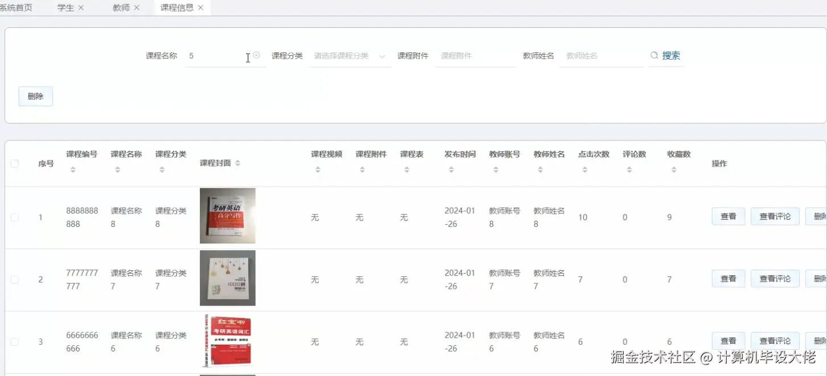Click the 考研英语高分写作 cover thumbnail
The image size is (827, 376).
tap(227, 216)
